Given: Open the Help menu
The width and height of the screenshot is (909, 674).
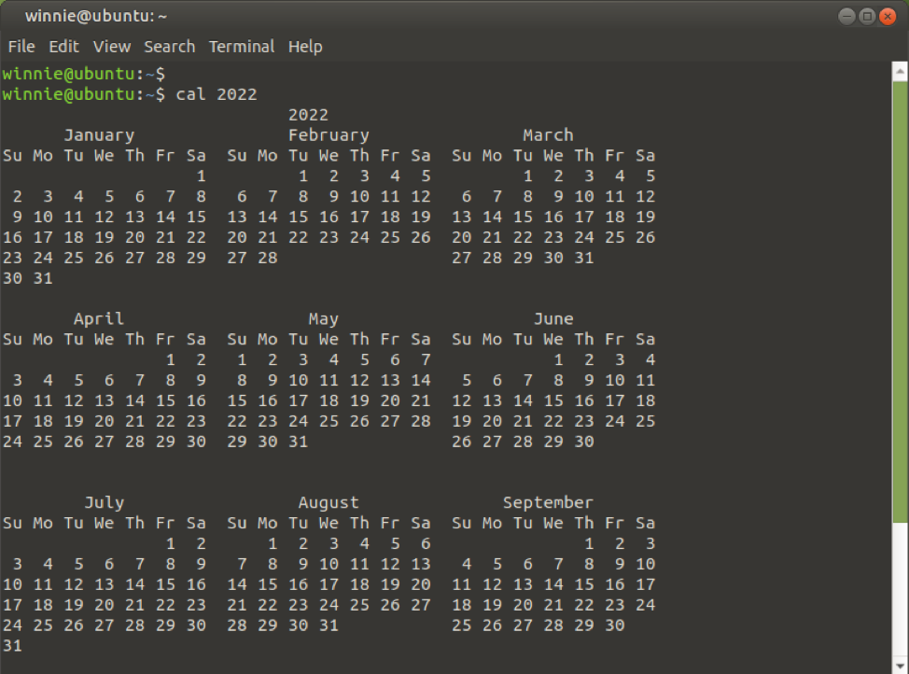Looking at the screenshot, I should click(305, 47).
